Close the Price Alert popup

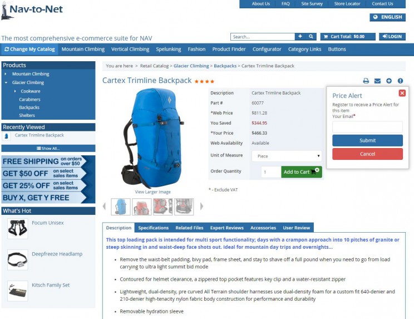pos(402,93)
